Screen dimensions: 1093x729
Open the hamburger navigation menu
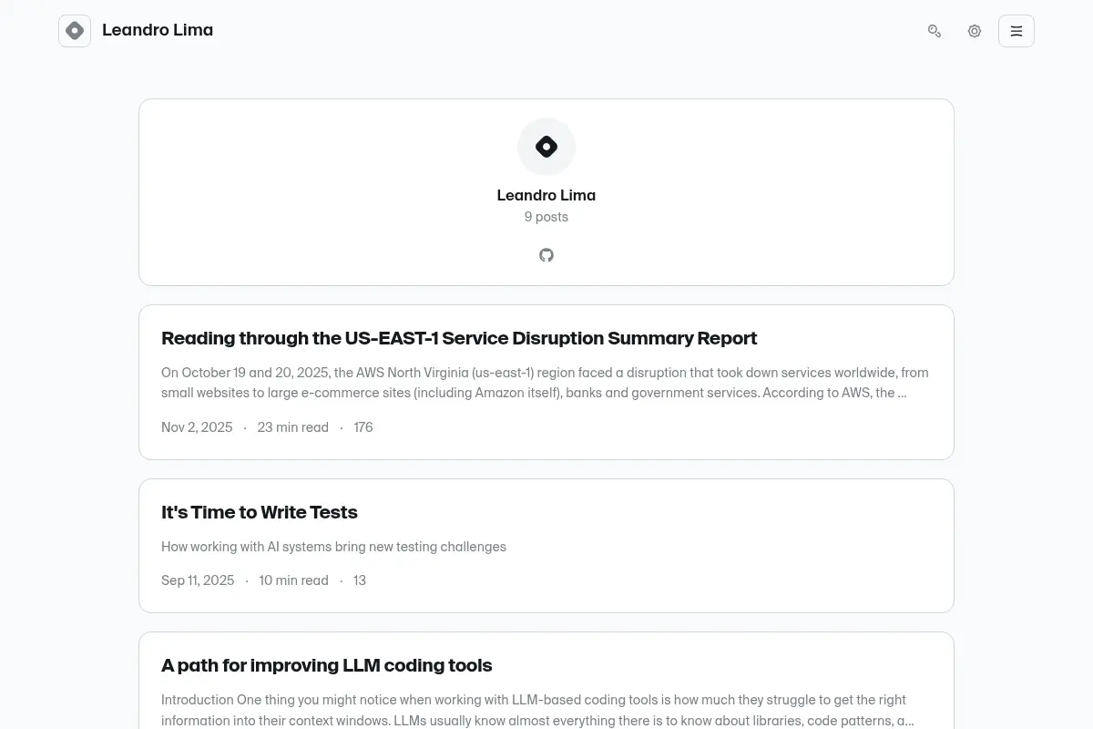[x=1016, y=31]
